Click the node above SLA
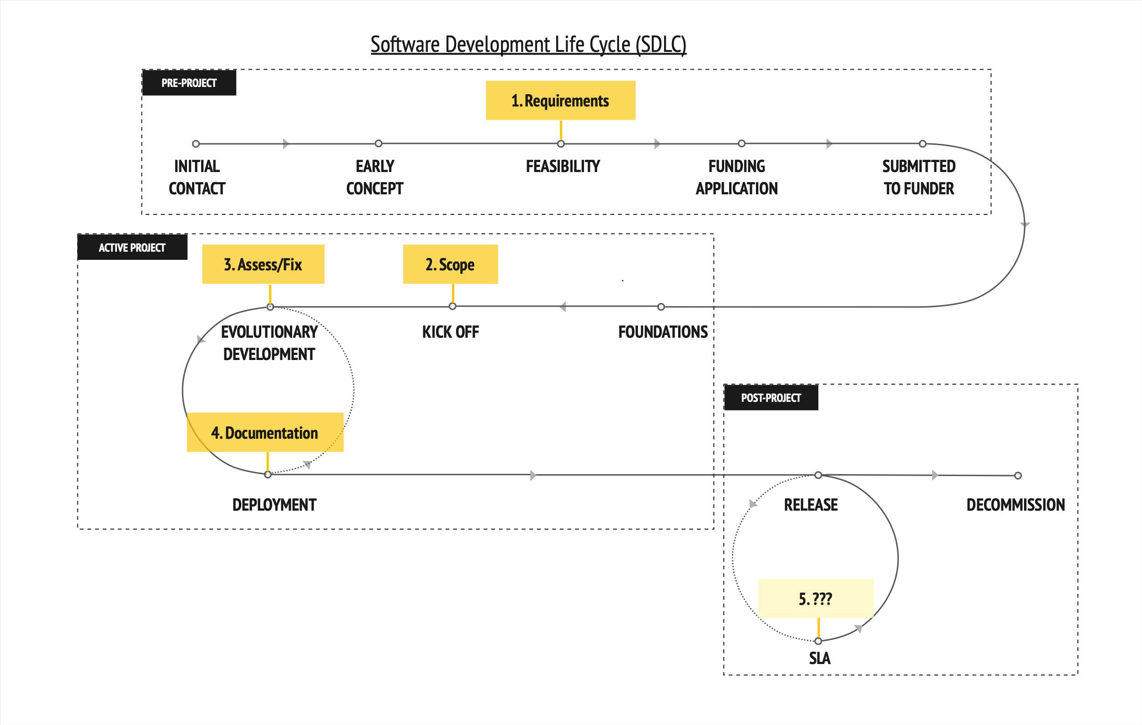Screen dimensions: 1142x725 click(x=818, y=641)
